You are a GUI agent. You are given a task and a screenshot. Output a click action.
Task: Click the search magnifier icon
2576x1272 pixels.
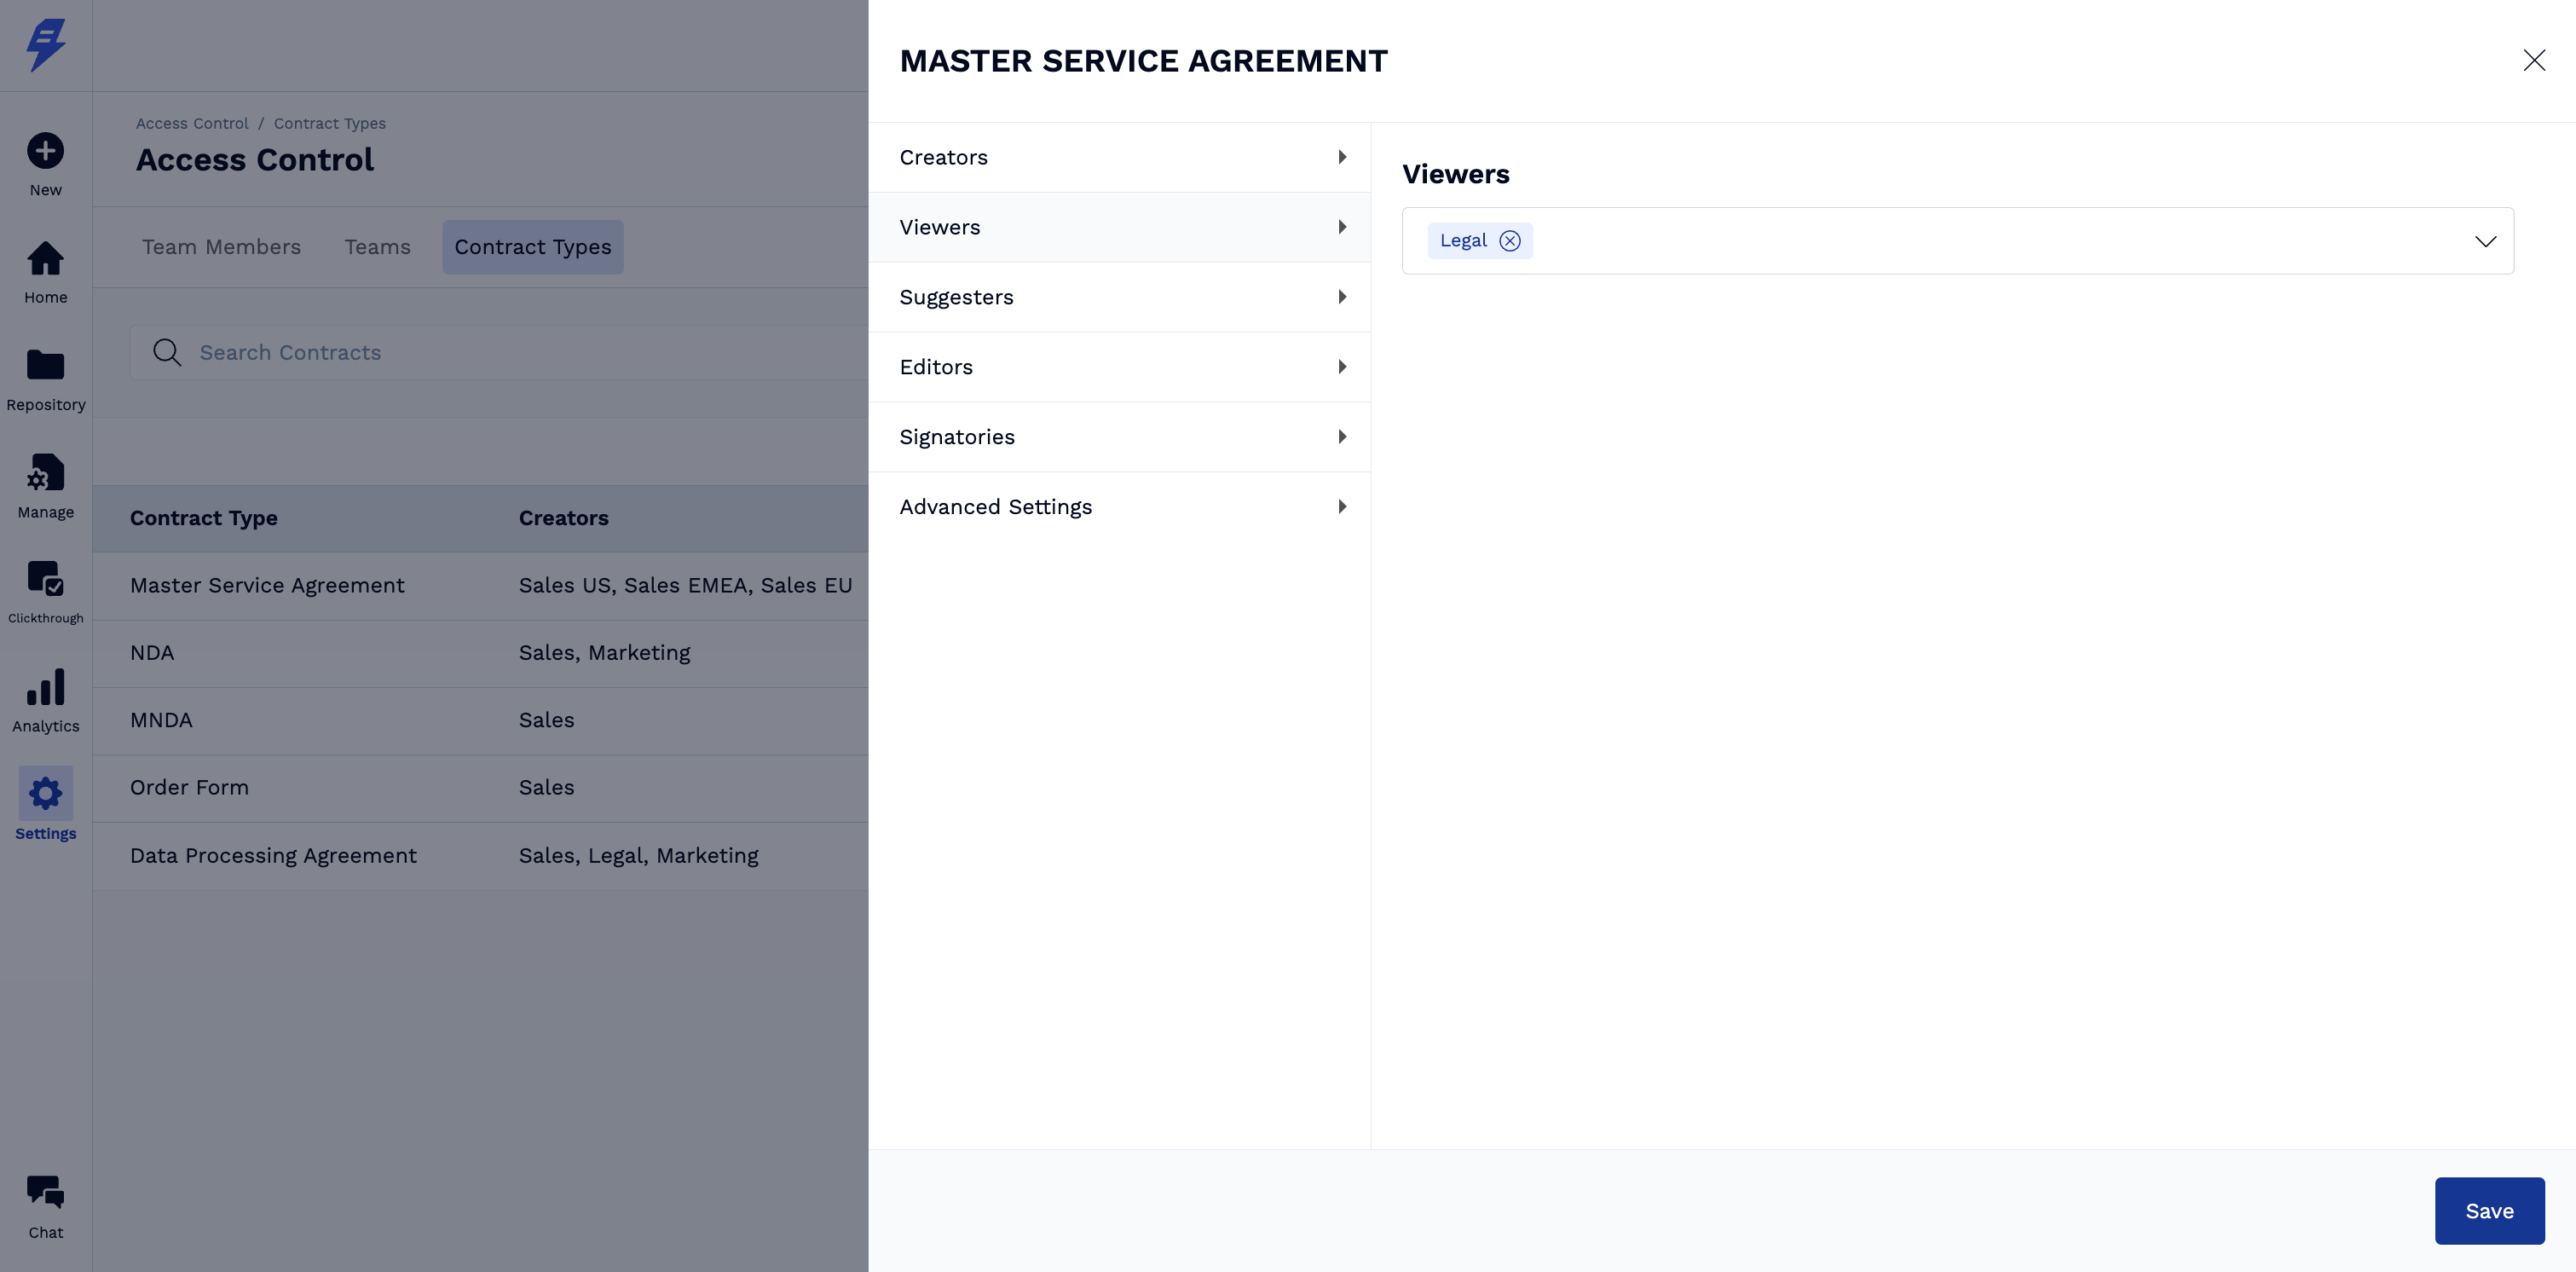(166, 353)
